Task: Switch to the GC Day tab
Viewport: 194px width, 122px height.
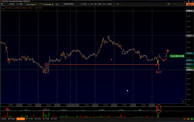Action: pos(4,119)
